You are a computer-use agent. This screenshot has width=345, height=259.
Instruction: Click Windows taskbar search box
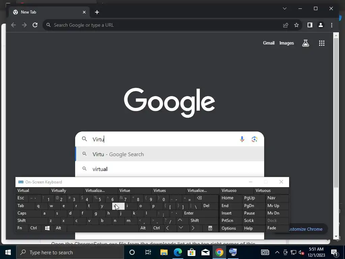pos(70,252)
